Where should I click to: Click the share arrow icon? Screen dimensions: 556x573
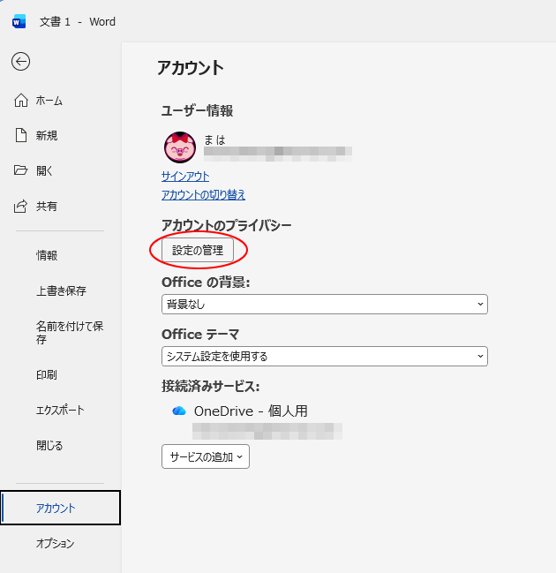click(20, 206)
